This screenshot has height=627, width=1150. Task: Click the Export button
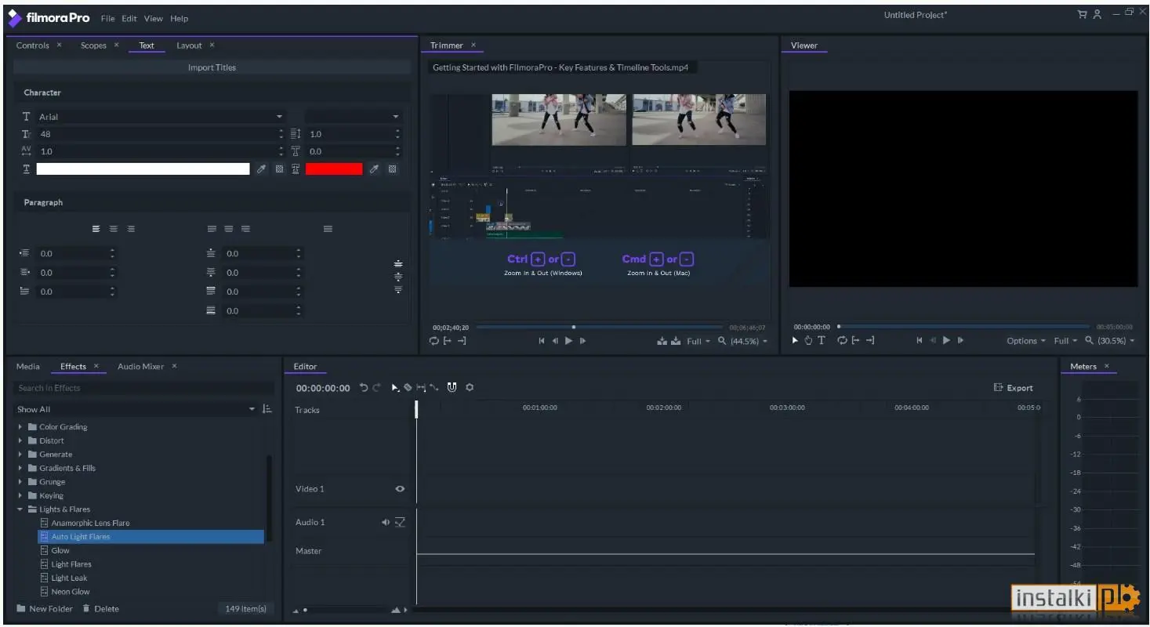(x=1014, y=387)
